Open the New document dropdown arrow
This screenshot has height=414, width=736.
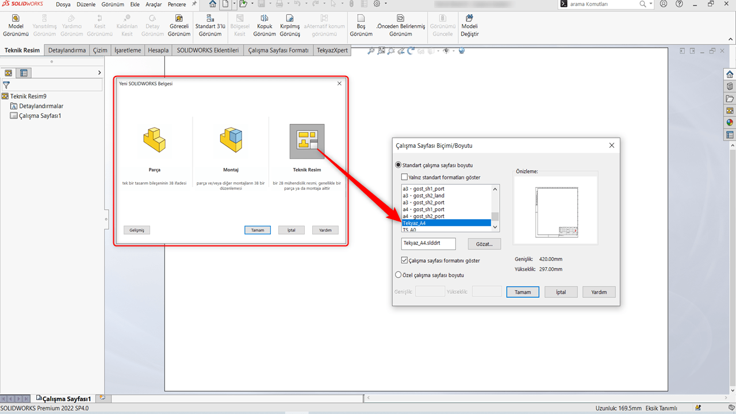coord(234,4)
